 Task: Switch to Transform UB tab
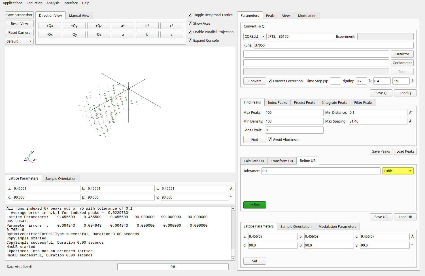click(x=282, y=161)
